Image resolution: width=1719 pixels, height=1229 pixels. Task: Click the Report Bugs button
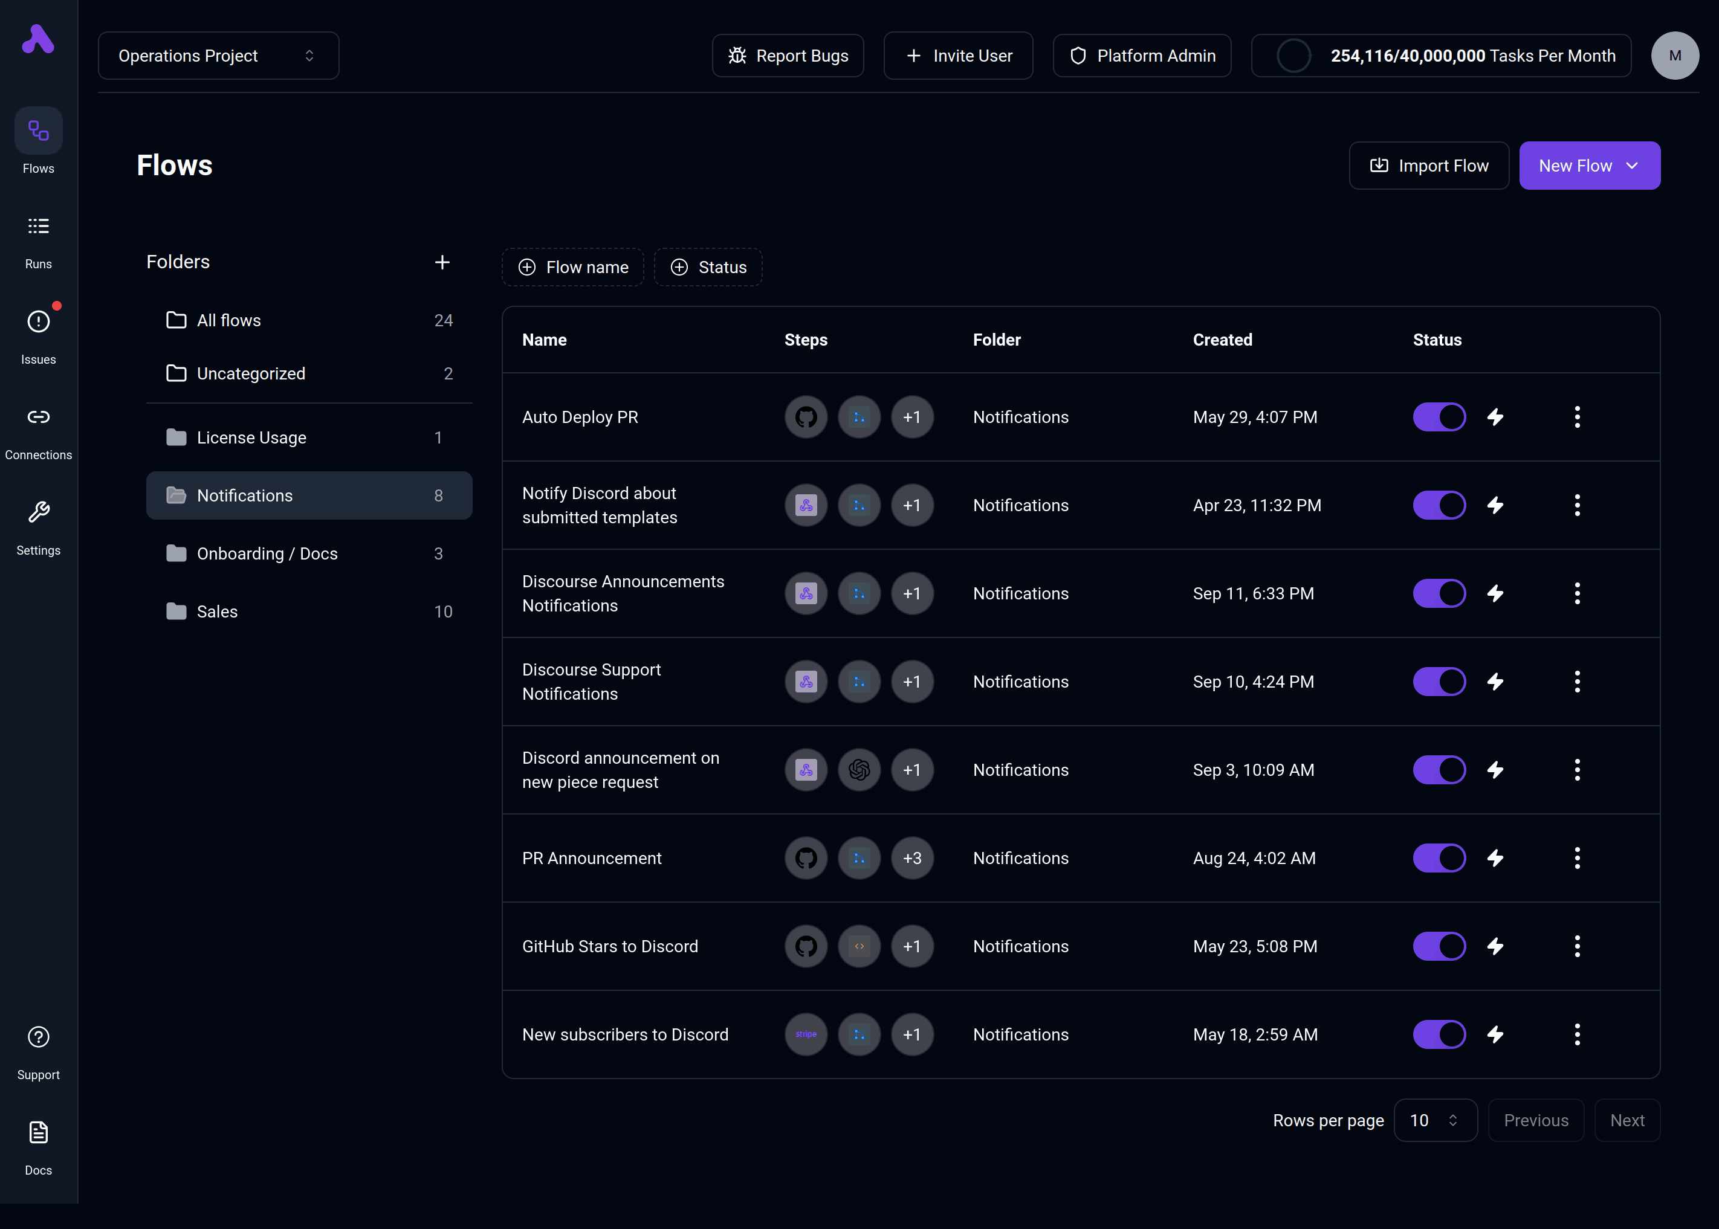(787, 55)
